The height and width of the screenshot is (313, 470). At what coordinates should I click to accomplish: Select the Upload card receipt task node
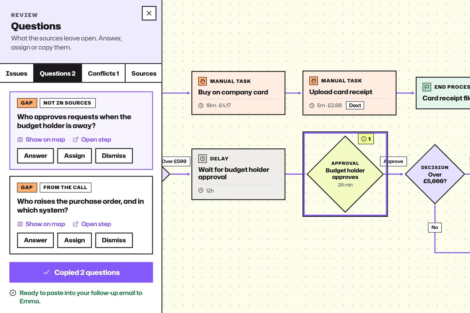(x=349, y=93)
